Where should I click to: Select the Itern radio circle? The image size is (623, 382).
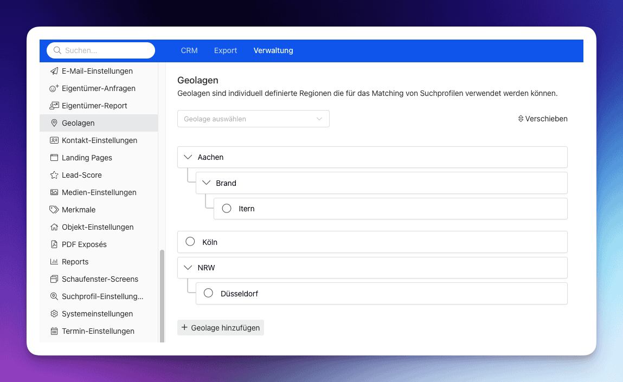pyautogui.click(x=227, y=209)
